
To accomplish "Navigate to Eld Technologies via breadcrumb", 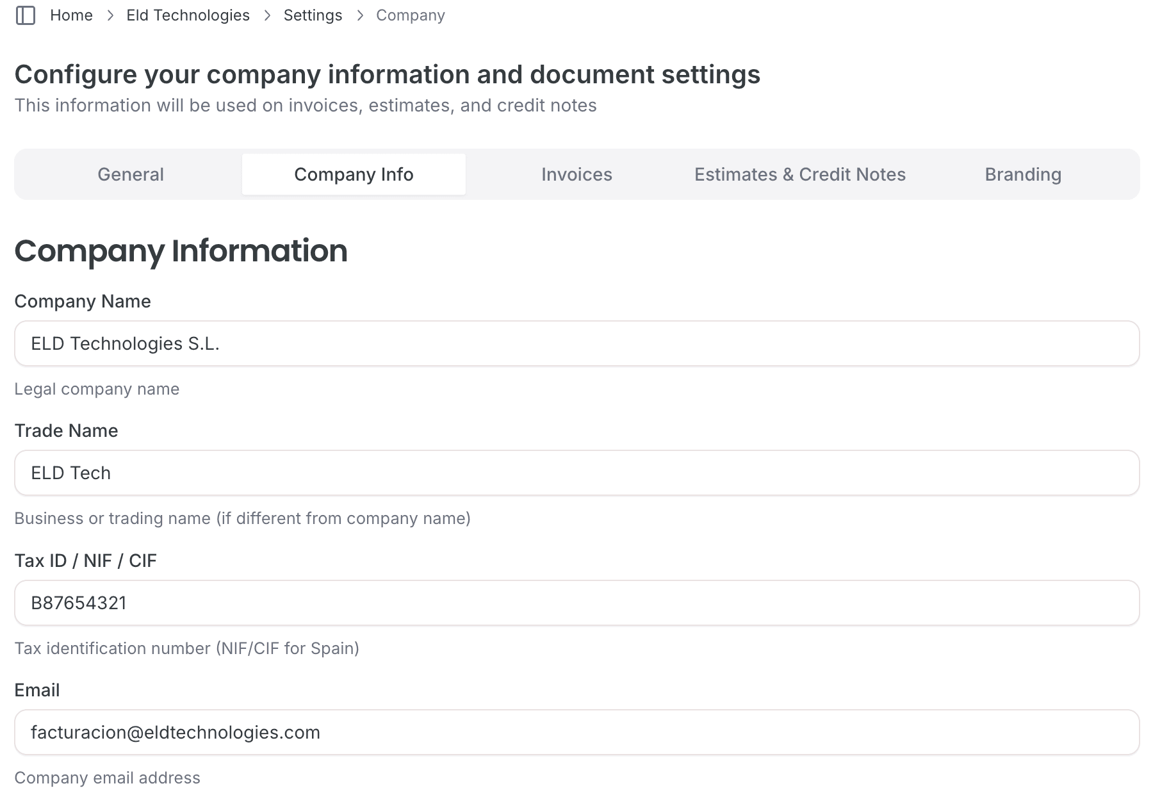I will tap(188, 15).
